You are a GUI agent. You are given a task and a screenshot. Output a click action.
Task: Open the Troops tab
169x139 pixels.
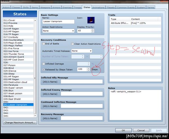click(77, 7)
